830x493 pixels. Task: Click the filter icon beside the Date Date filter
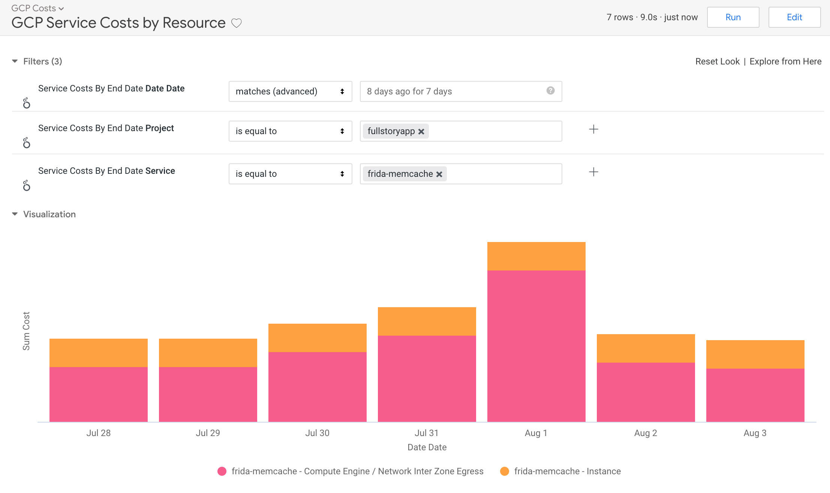click(x=26, y=103)
